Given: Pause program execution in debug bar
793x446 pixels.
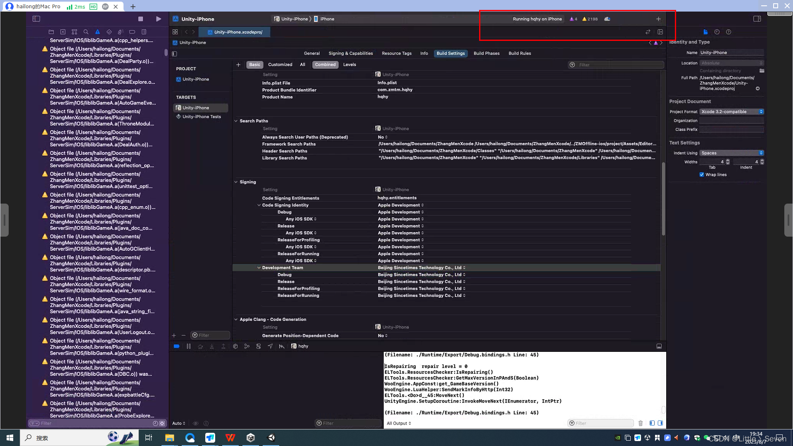Looking at the screenshot, I should click(189, 346).
